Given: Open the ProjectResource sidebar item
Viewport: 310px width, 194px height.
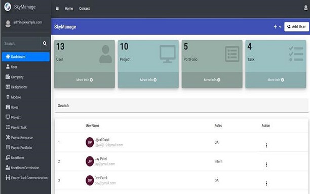Looking at the screenshot, I should tap(26, 138).
